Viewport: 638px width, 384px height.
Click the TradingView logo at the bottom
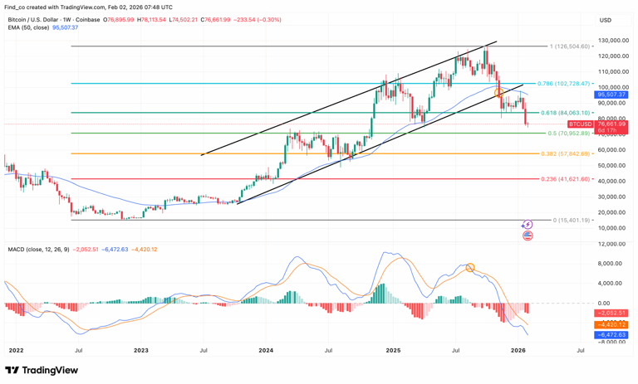tap(42, 370)
